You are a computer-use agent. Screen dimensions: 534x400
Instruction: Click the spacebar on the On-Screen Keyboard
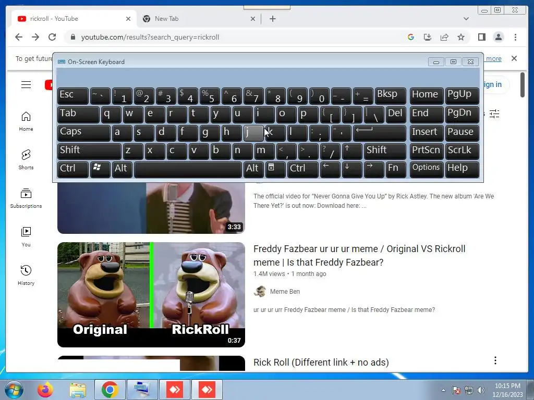188,169
